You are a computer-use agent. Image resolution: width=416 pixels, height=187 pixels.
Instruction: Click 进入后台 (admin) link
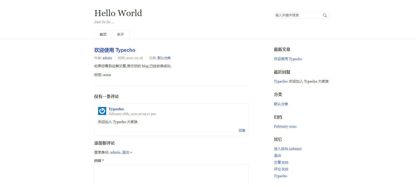point(288,149)
